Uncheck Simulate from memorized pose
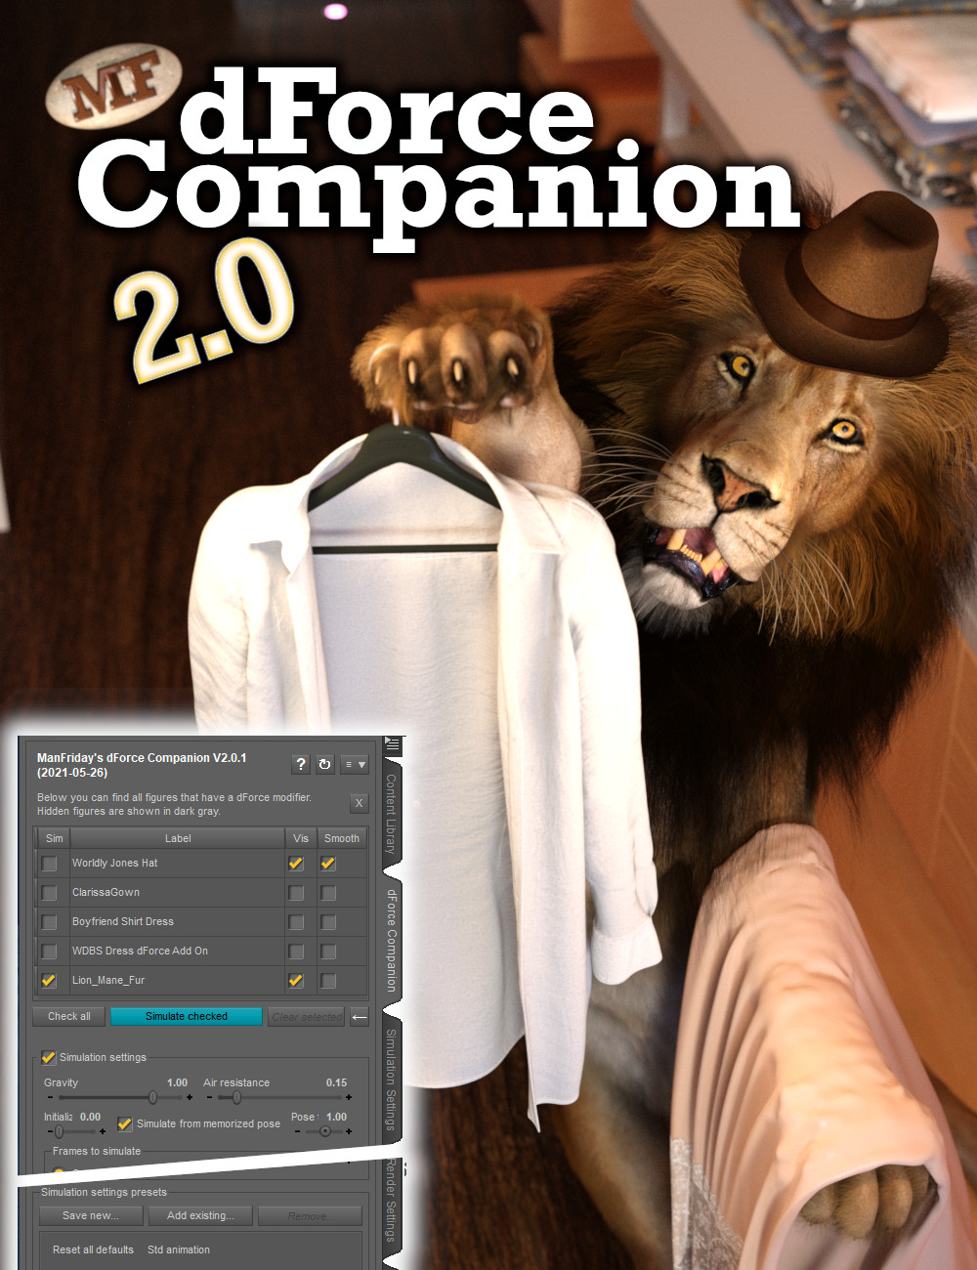 point(124,1124)
